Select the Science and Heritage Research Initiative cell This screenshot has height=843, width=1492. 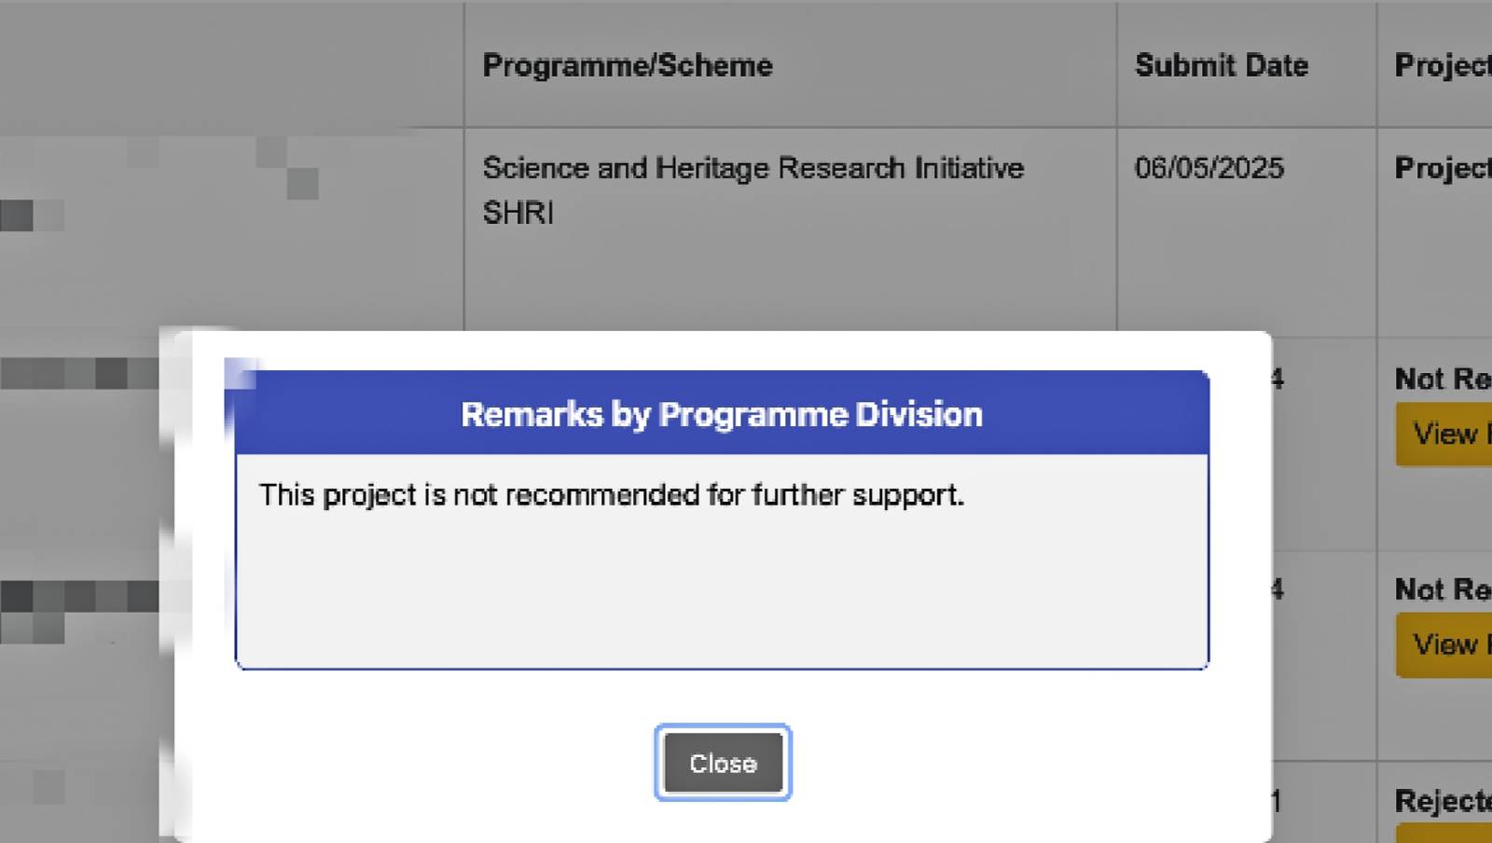click(753, 168)
